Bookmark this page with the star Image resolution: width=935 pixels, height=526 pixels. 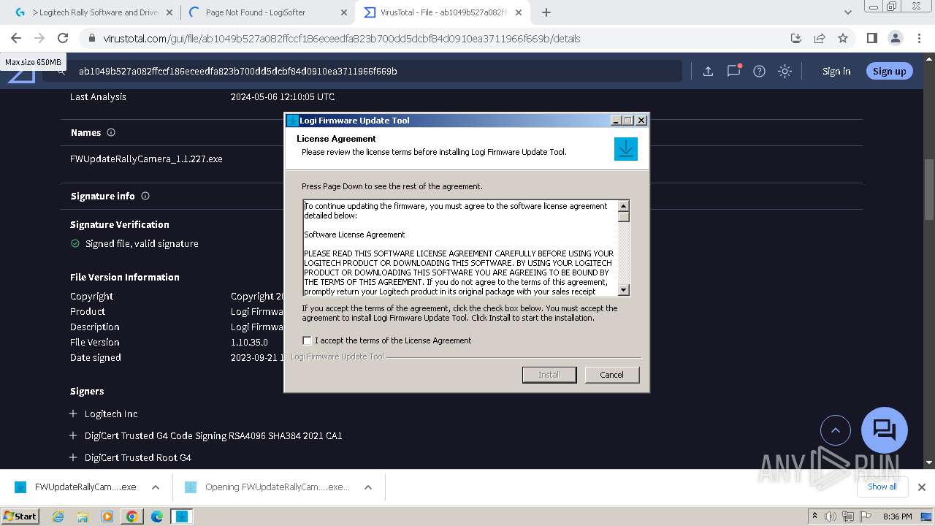[x=843, y=38]
